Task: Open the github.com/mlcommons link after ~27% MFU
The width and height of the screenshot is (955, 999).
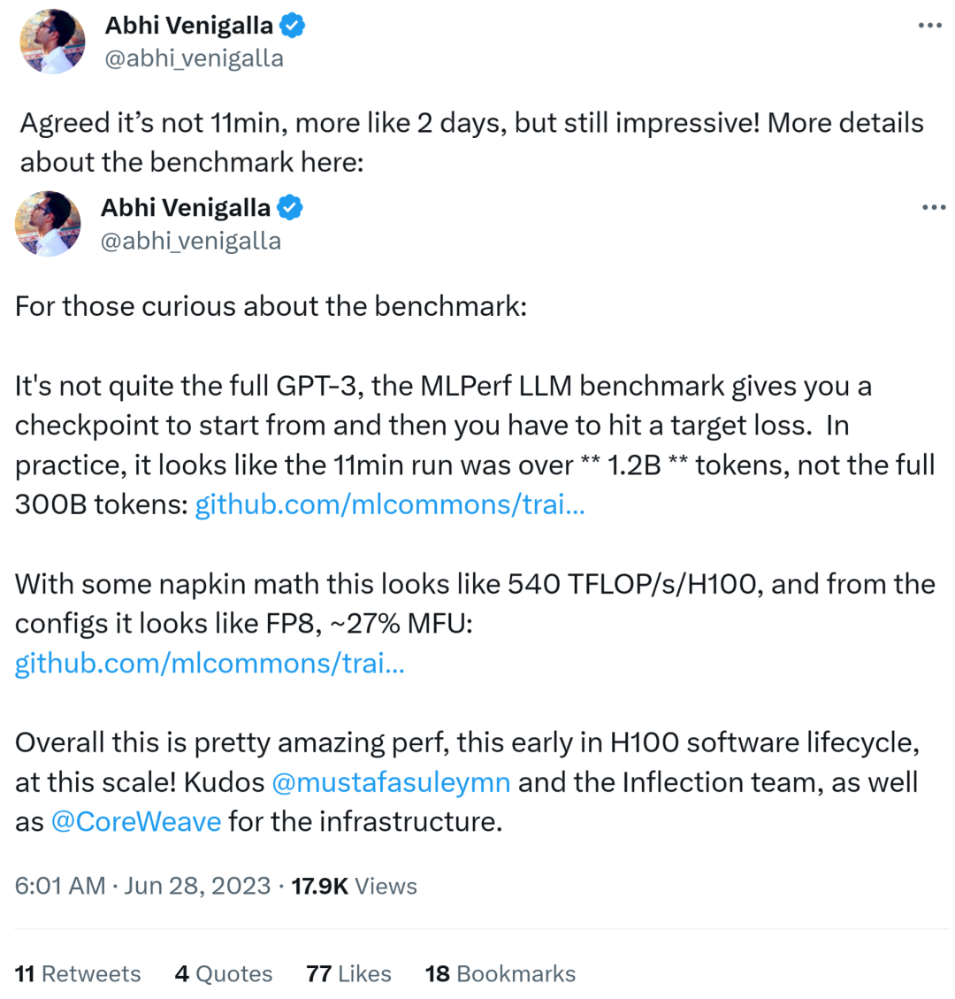Action: tap(210, 664)
